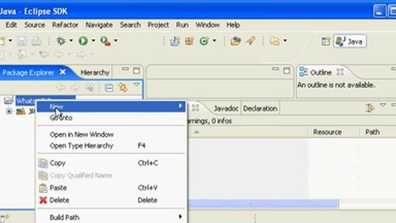The image size is (396, 223).
Task: Click the JRE library icon in tree
Action: (20, 111)
